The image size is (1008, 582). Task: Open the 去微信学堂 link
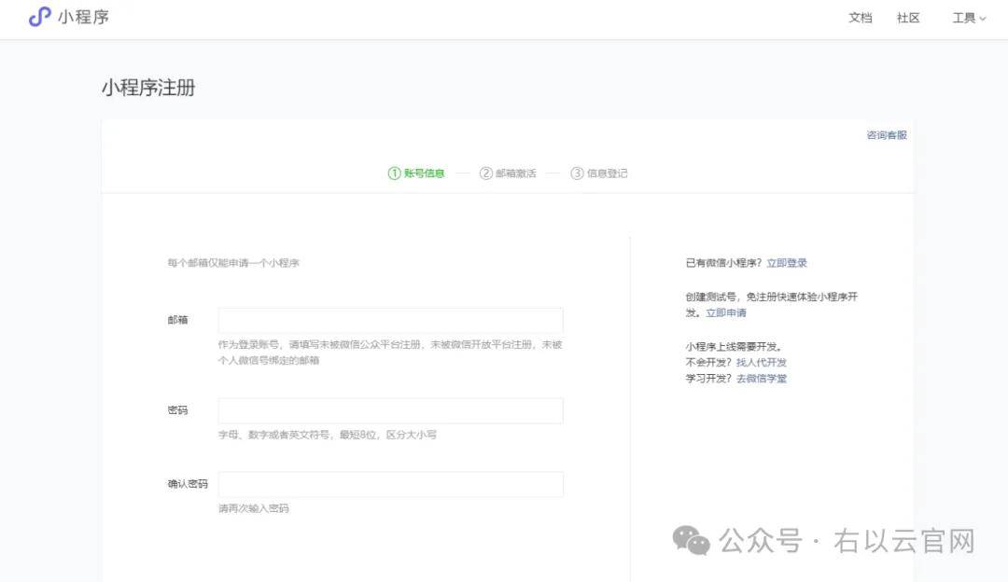tap(762, 379)
